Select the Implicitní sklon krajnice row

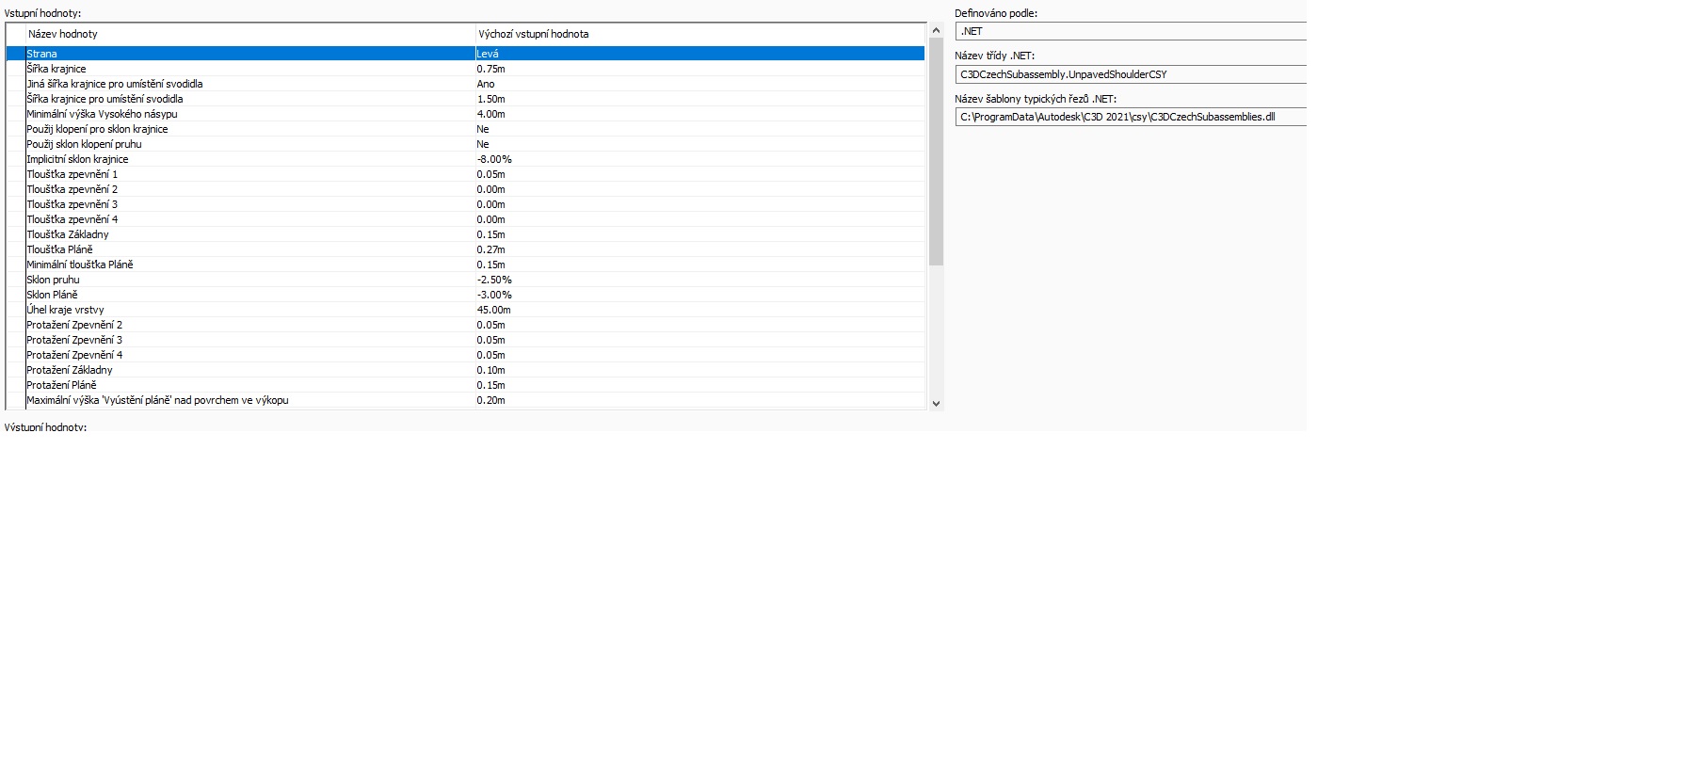pyautogui.click(x=77, y=159)
